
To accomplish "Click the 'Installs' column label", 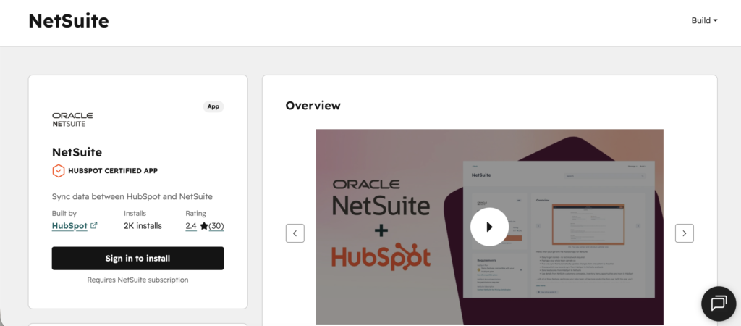I will click(x=135, y=214).
